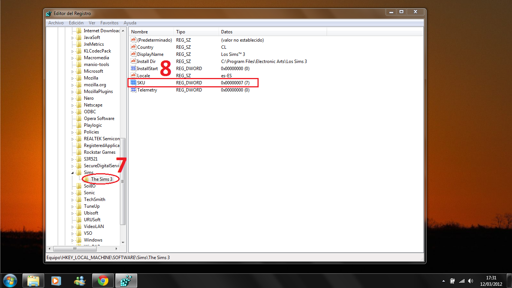Expand the Windows key
Screen dimensions: 512x288
pyautogui.click(x=73, y=240)
